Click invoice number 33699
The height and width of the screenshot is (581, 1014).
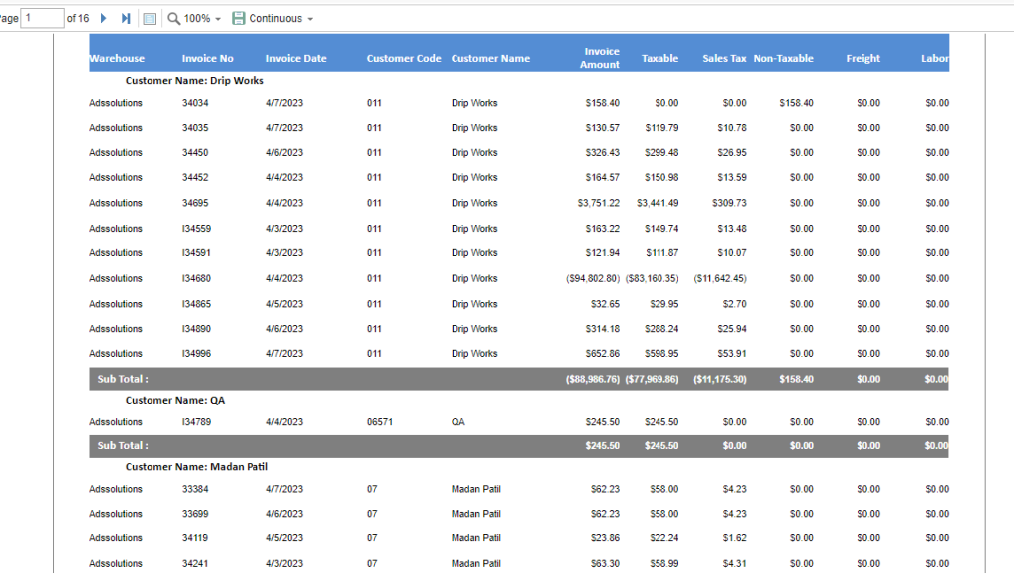pos(195,514)
